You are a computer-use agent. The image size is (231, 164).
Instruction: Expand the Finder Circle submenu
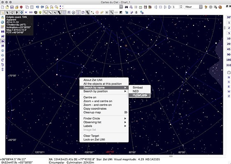(104, 118)
